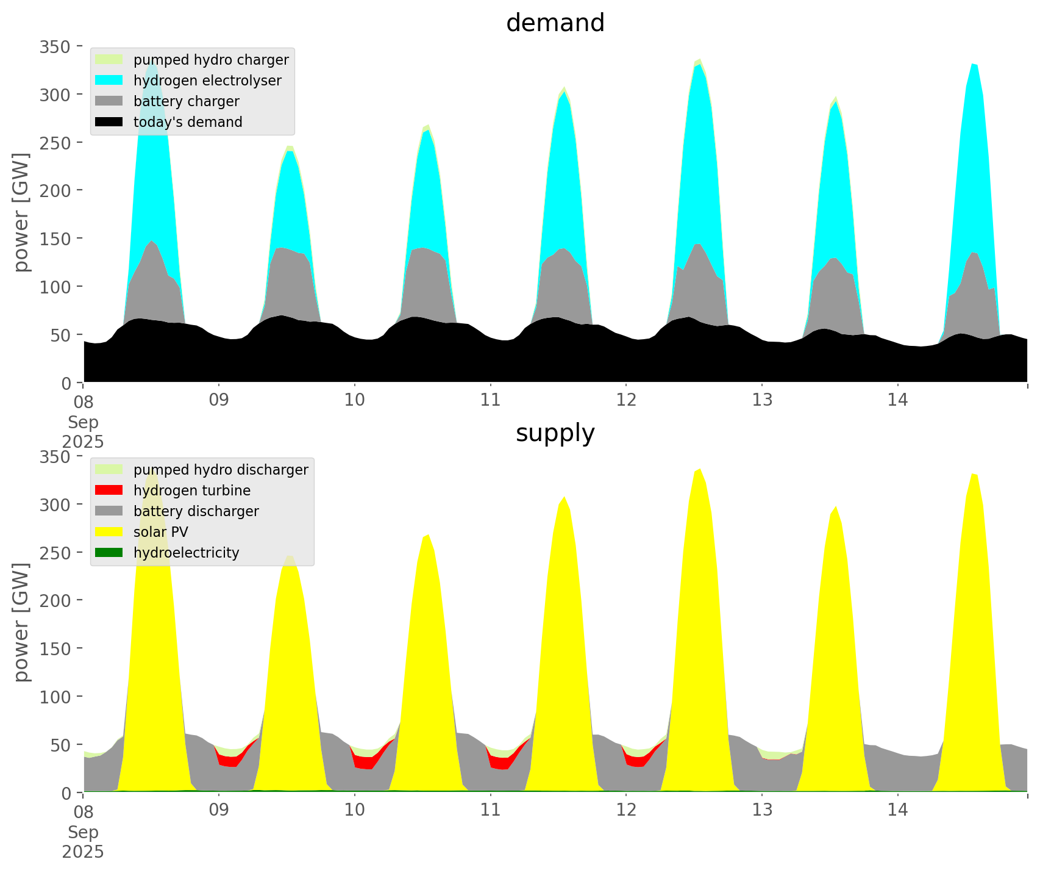Click the supply chart's power [GW] axis label

[21, 622]
